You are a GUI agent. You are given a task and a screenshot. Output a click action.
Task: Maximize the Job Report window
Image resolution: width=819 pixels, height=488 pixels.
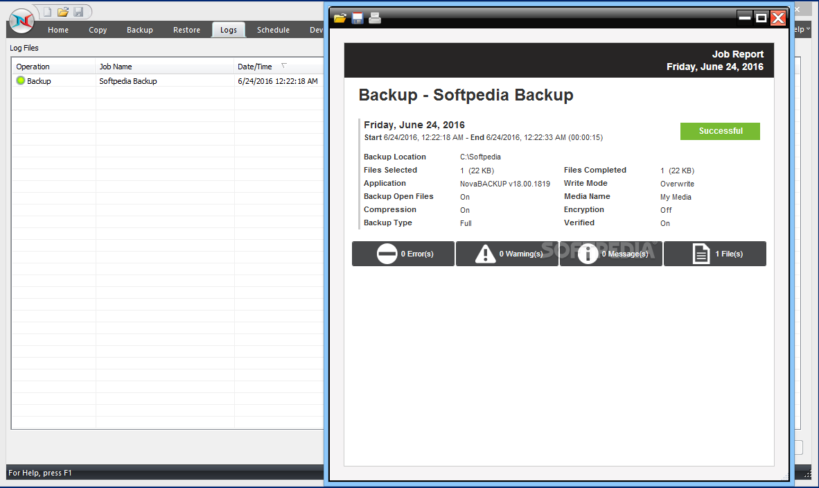coord(761,18)
